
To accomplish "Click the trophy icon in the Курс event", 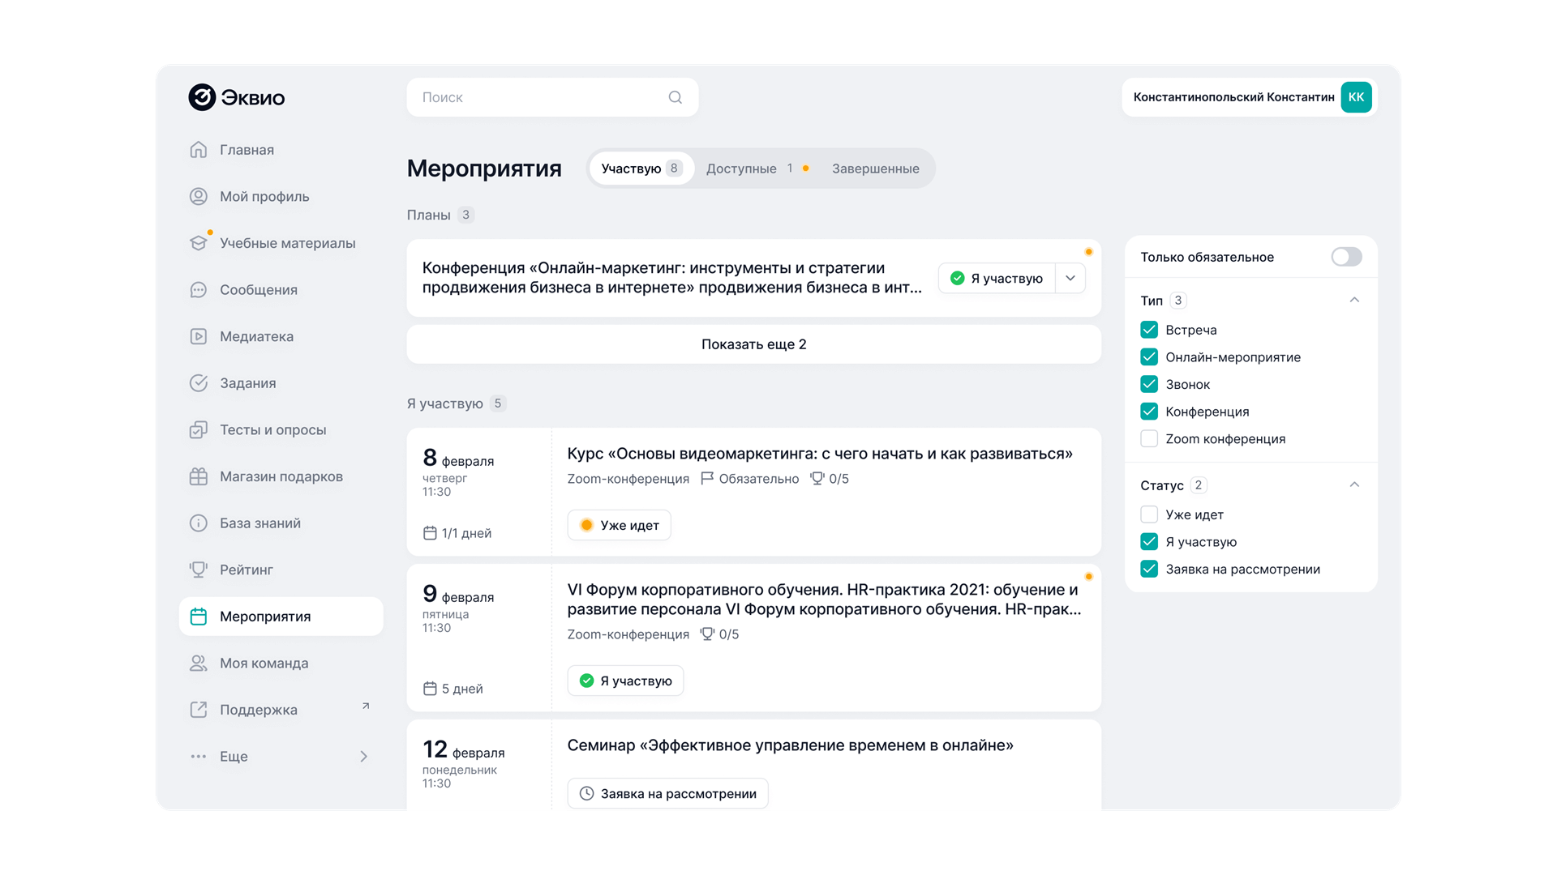I will pyautogui.click(x=817, y=479).
